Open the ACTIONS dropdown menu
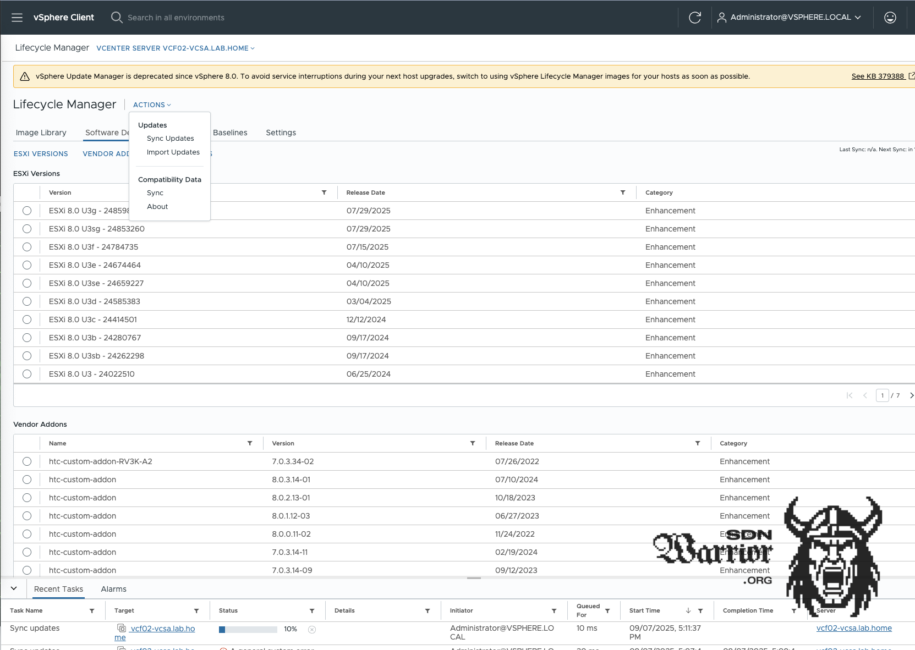The width and height of the screenshot is (915, 650). point(152,105)
